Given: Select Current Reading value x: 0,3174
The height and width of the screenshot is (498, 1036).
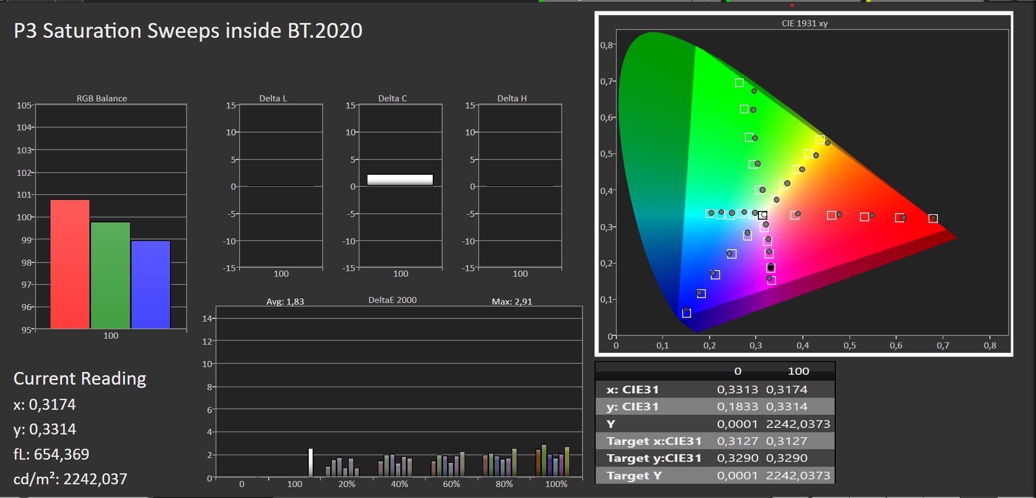Looking at the screenshot, I should 44,405.
